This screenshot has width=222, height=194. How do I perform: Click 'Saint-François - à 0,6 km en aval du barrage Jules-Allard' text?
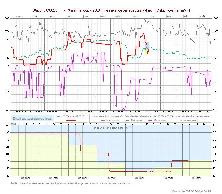(110, 10)
